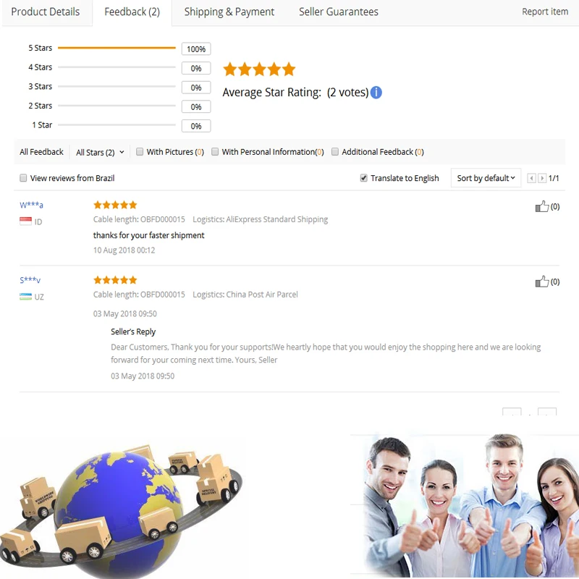Open the Shipping & Payment tab

[x=229, y=12]
